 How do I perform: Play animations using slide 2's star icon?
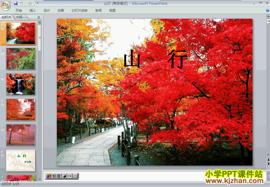2,54
